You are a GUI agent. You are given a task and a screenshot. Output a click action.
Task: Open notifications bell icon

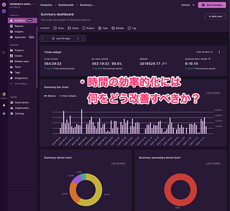tap(4, 105)
